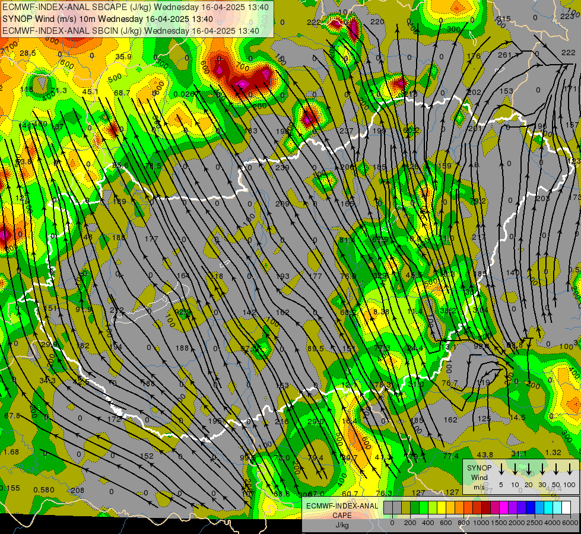Pick the bright magenta swatch in CAPE legend
Screen dimensions: 581x534
(x=504, y=507)
